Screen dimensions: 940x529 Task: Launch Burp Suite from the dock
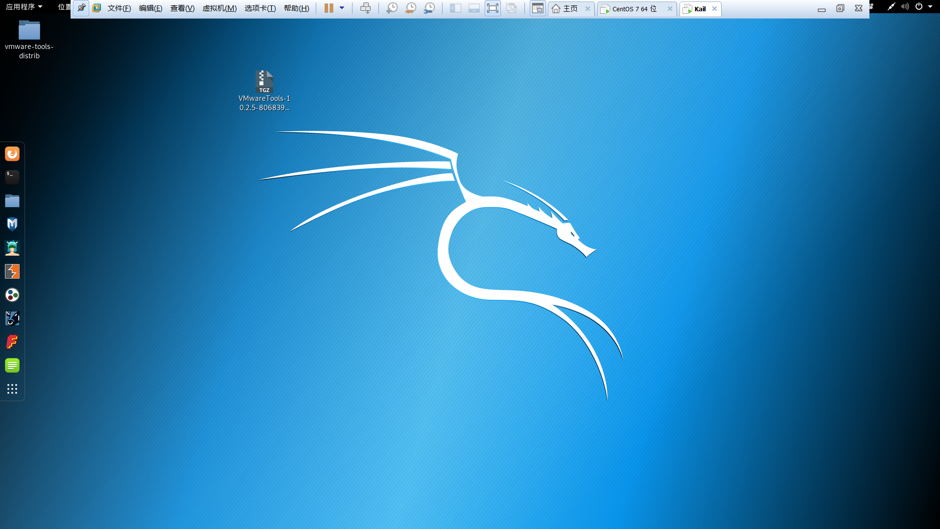click(12, 271)
